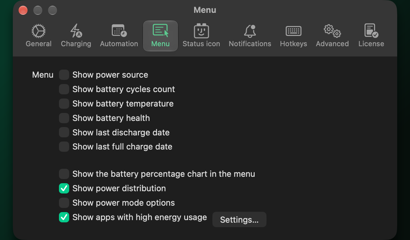Image resolution: width=410 pixels, height=240 pixels.
Task: Open the Notifications bell icon
Action: [250, 31]
